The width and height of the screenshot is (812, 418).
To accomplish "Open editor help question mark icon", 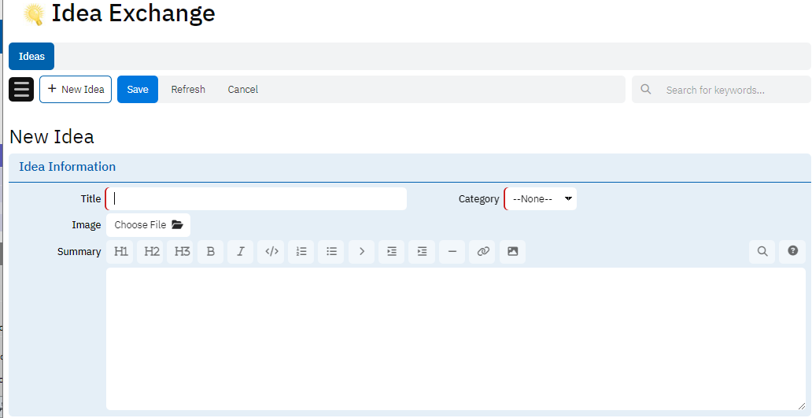I will [792, 251].
